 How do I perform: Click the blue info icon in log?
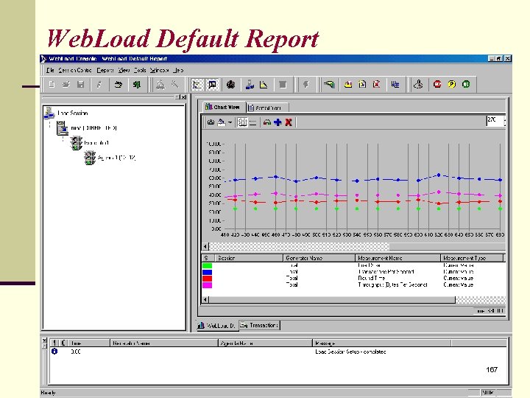tap(54, 352)
